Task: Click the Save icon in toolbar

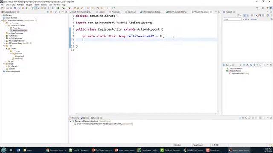Action: coord(8,8)
